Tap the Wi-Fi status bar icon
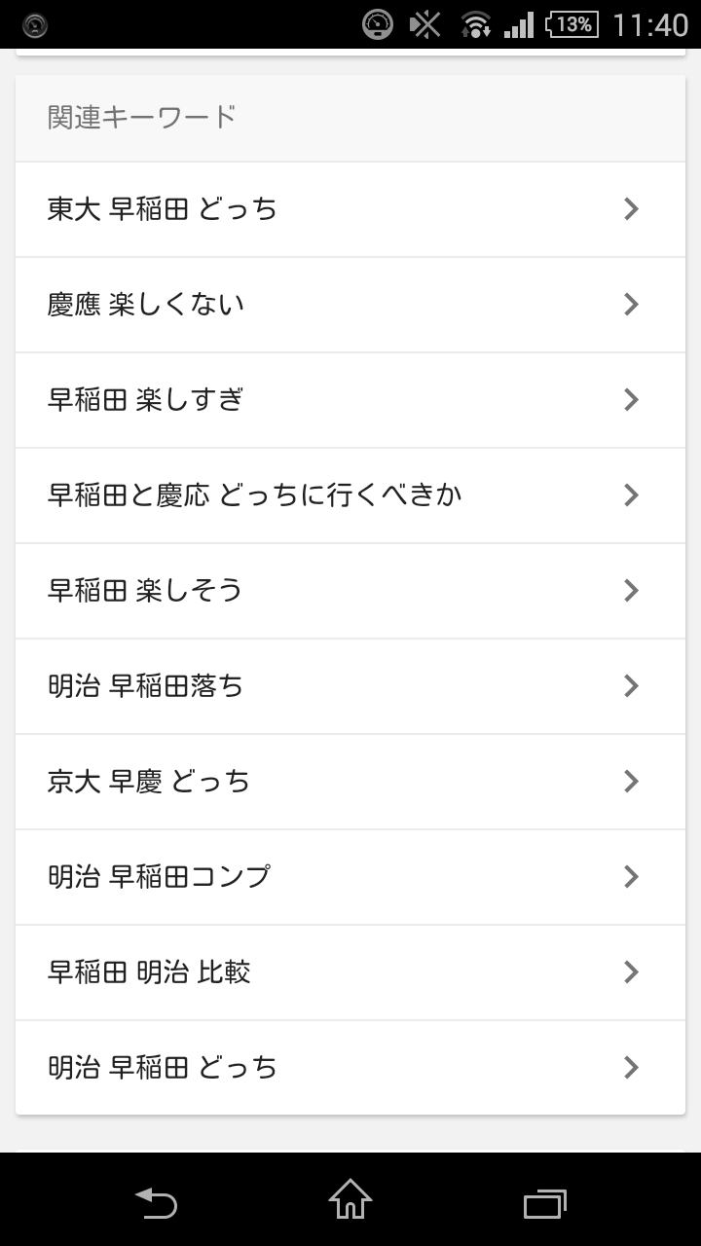 coord(476,24)
